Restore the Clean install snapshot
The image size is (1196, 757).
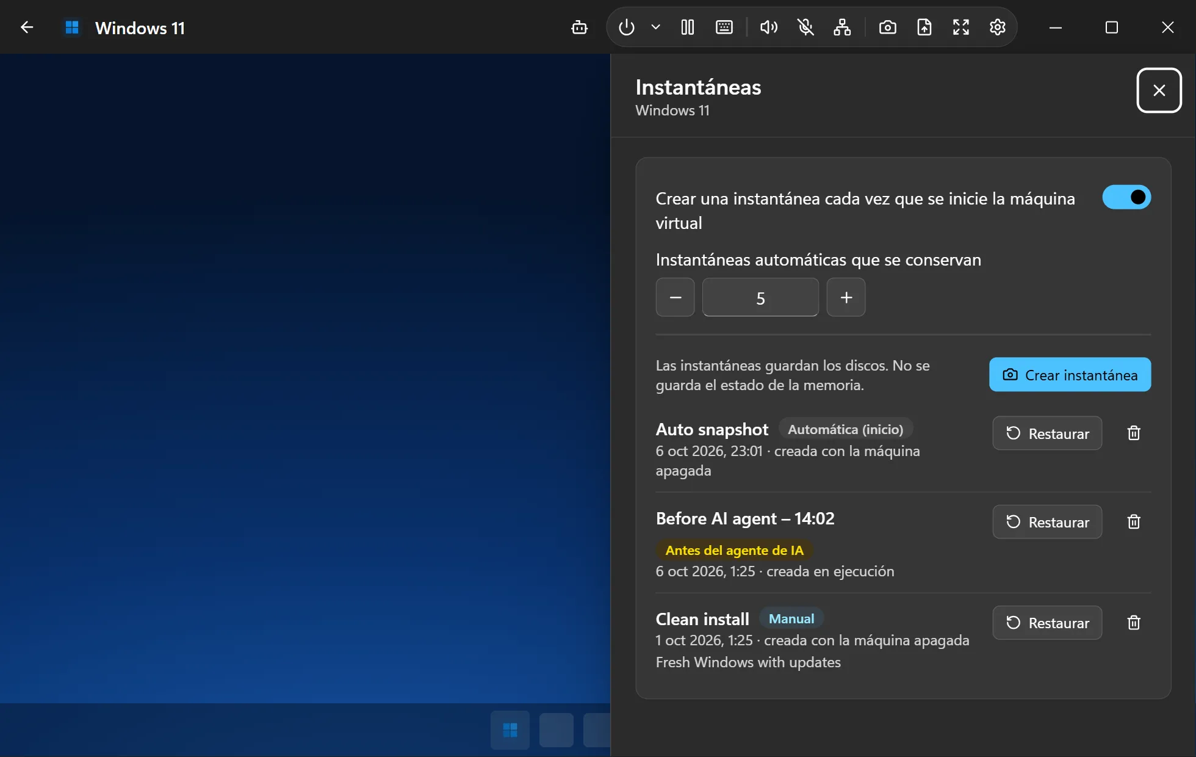tap(1047, 623)
